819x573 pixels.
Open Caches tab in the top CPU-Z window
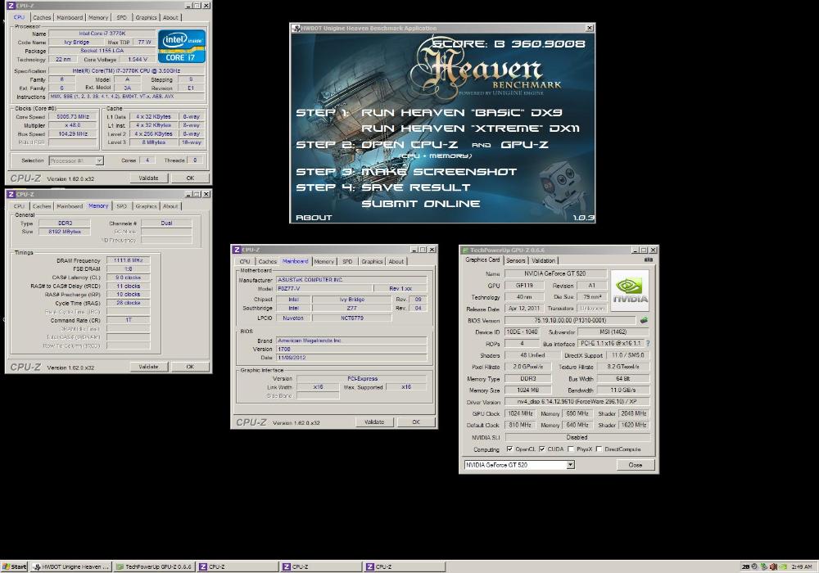42,17
